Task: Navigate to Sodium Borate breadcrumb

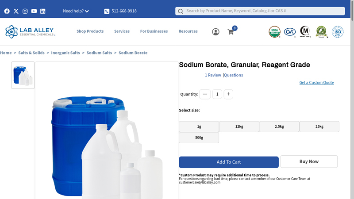Action: [x=133, y=53]
